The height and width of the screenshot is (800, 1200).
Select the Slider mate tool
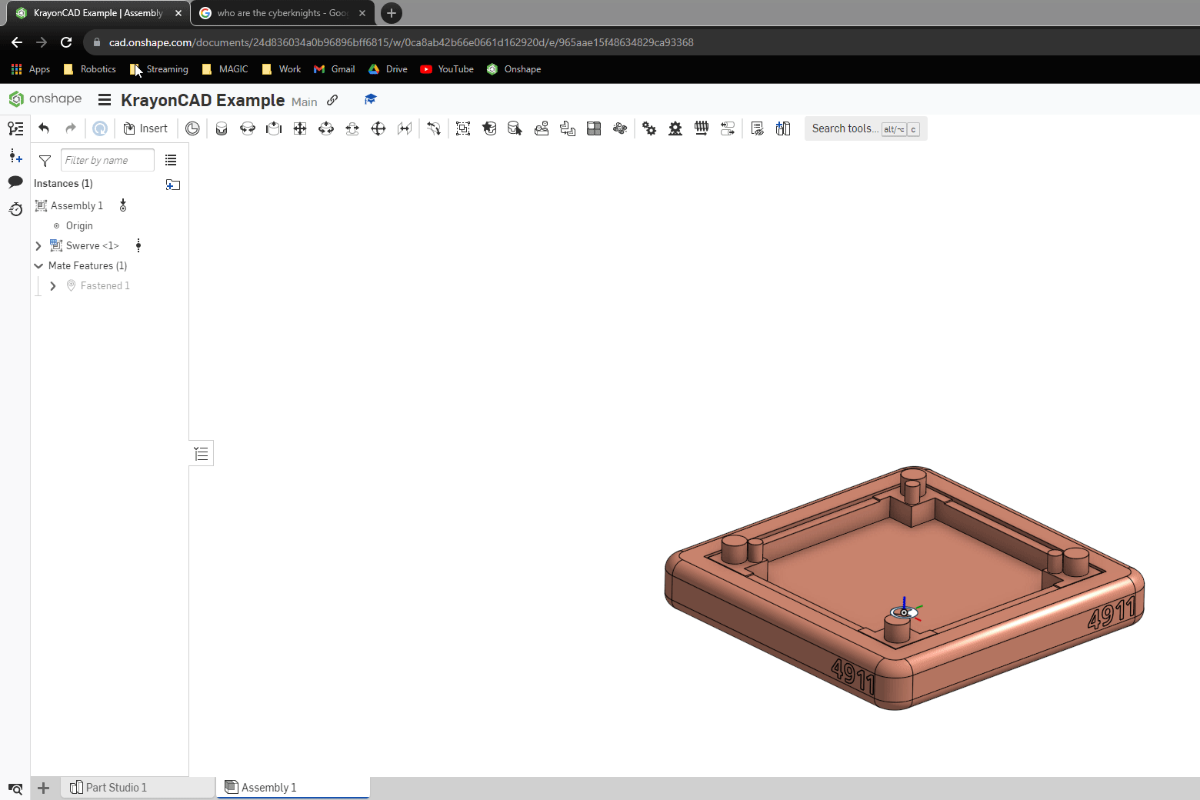(x=274, y=128)
